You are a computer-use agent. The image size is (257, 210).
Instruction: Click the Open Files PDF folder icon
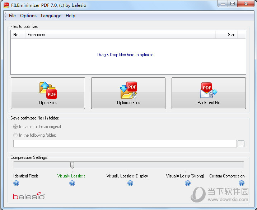tap(48, 90)
